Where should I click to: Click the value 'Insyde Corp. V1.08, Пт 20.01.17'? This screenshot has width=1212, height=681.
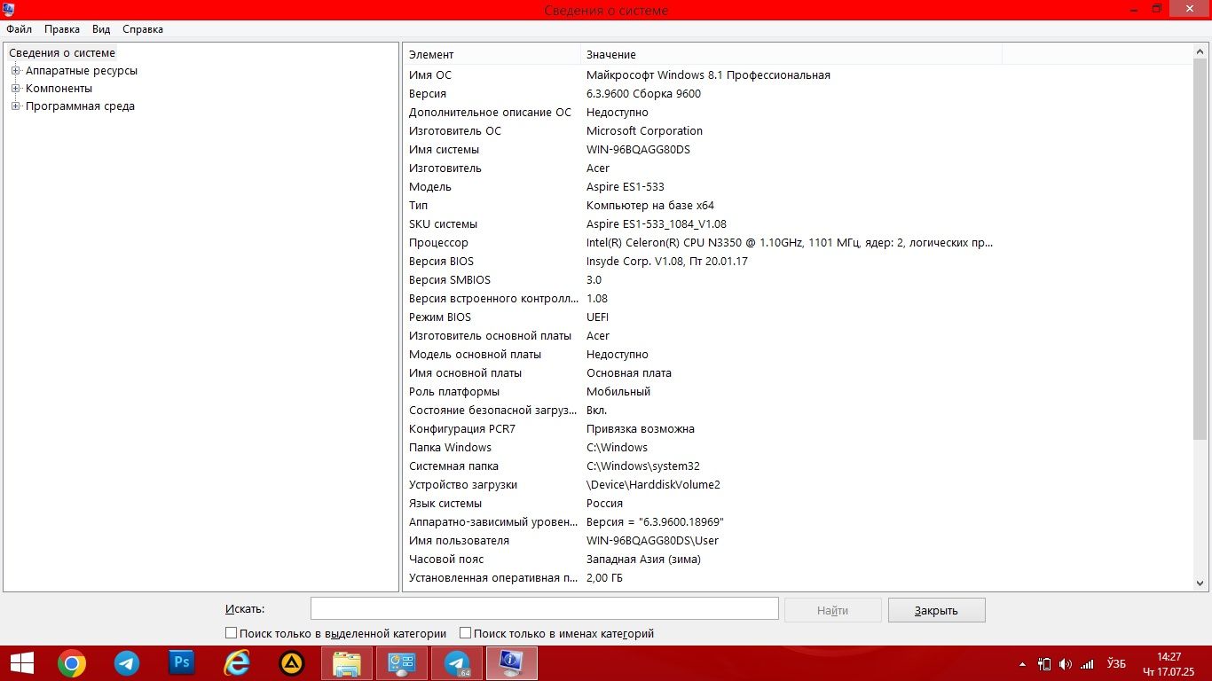click(x=667, y=262)
